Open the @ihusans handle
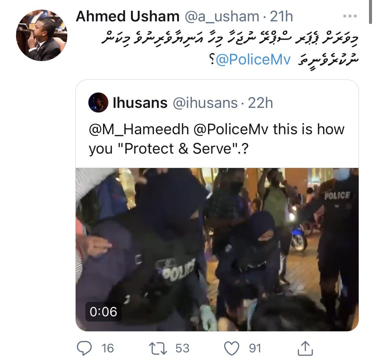The height and width of the screenshot is (363, 375). click(x=205, y=103)
